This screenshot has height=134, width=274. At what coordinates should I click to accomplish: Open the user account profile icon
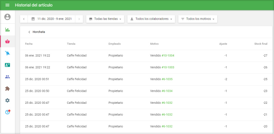[7, 17]
